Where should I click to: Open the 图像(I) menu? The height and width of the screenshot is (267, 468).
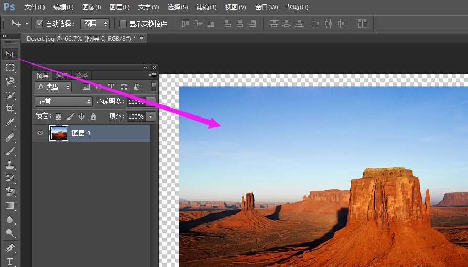(x=92, y=7)
